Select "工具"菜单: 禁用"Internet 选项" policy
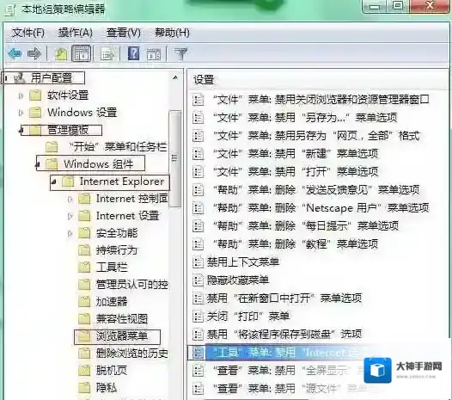Viewport: 452px width, 400px height. 287,353
